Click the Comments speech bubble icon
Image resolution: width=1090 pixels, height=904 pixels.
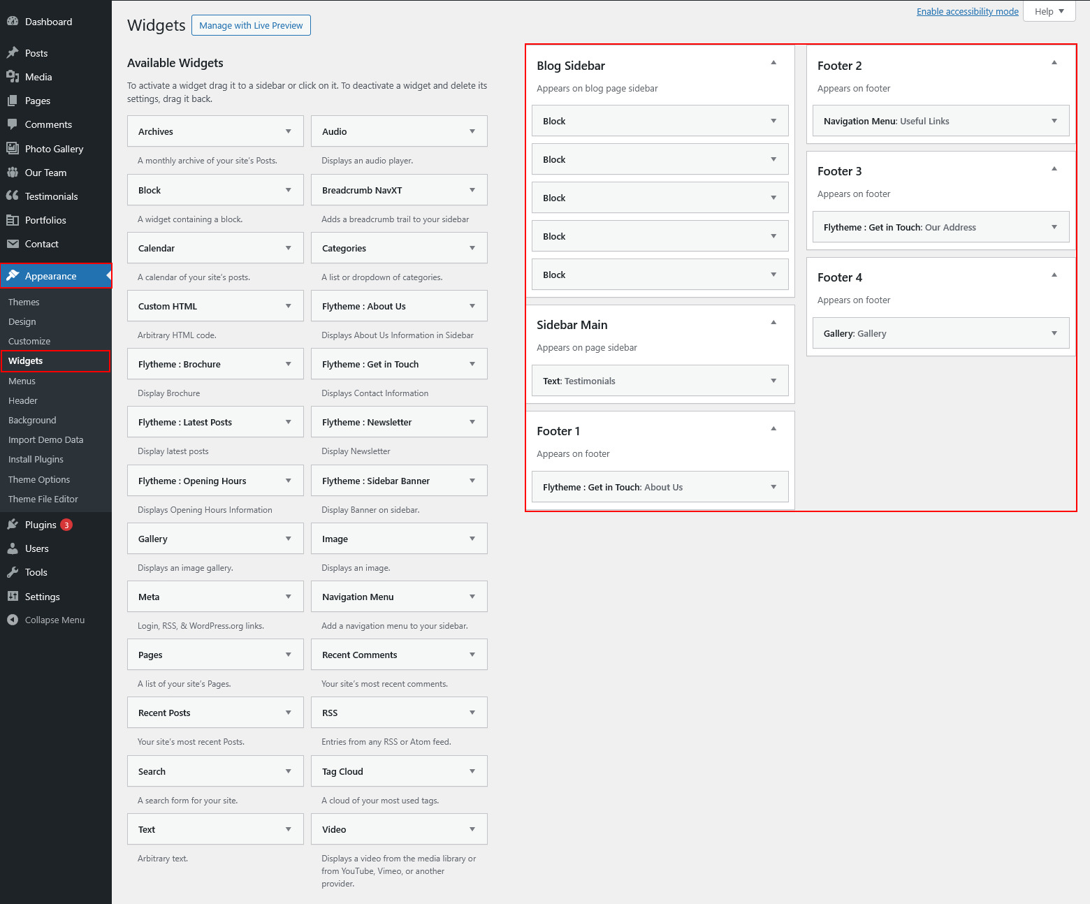pos(13,124)
